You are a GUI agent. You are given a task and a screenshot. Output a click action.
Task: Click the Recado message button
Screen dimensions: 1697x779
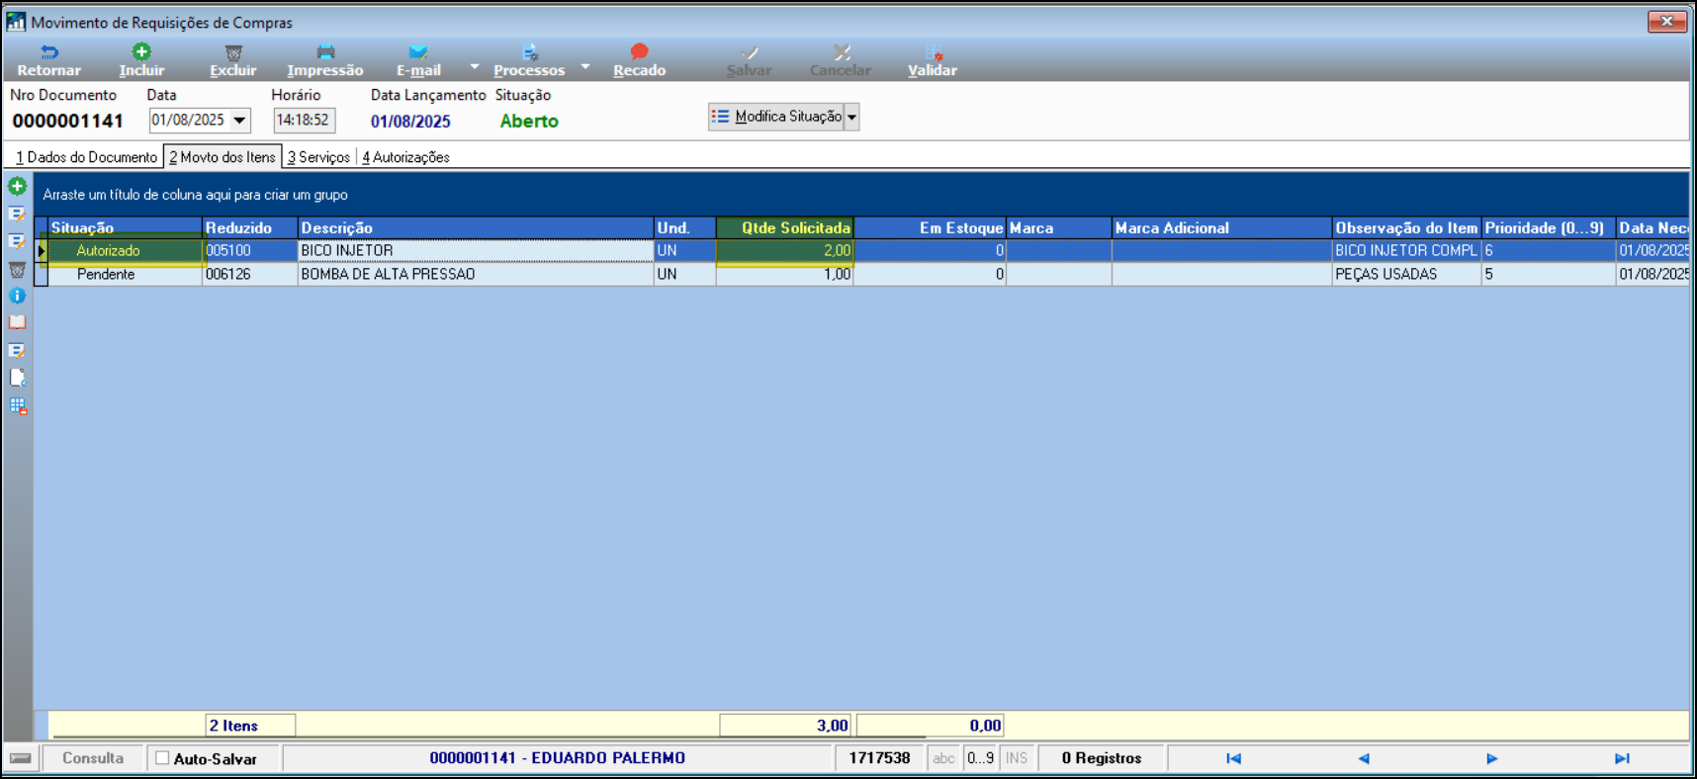coord(639,60)
